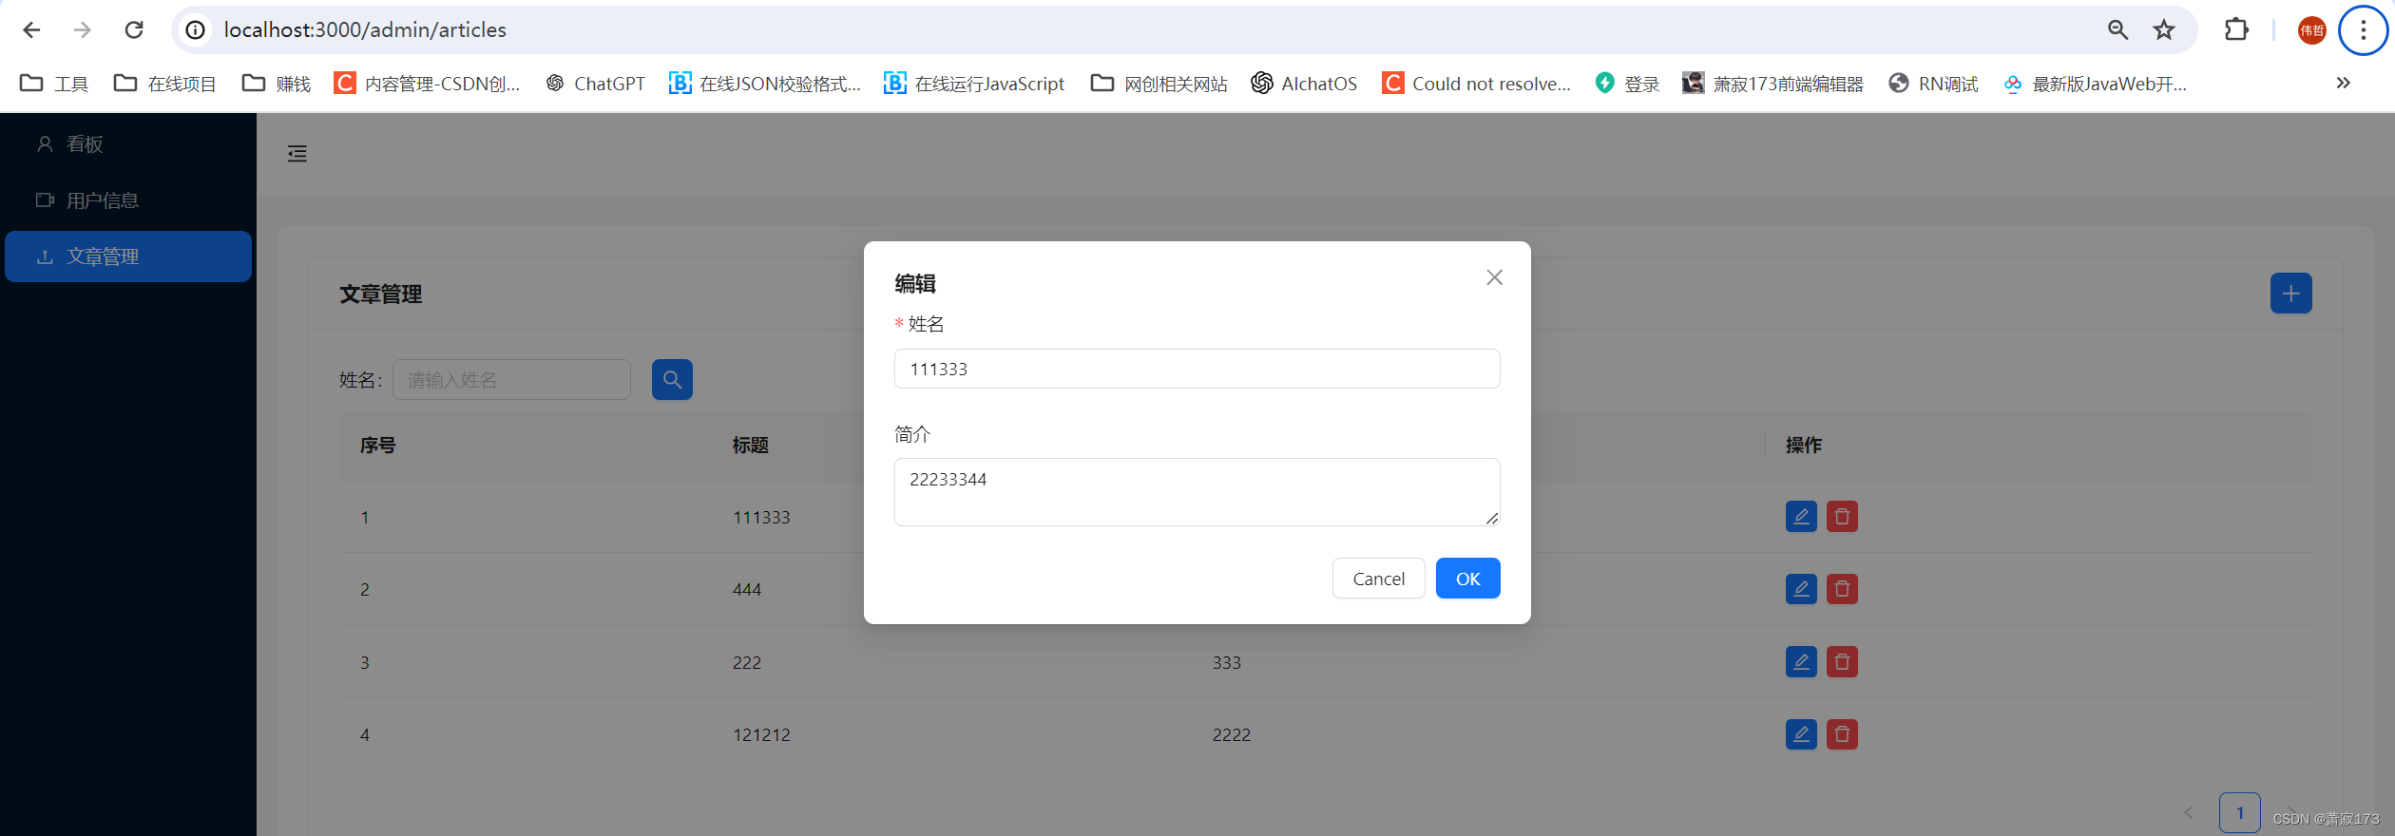Confirm the edit dialog with OK
The width and height of the screenshot is (2395, 836).
coord(1467,579)
